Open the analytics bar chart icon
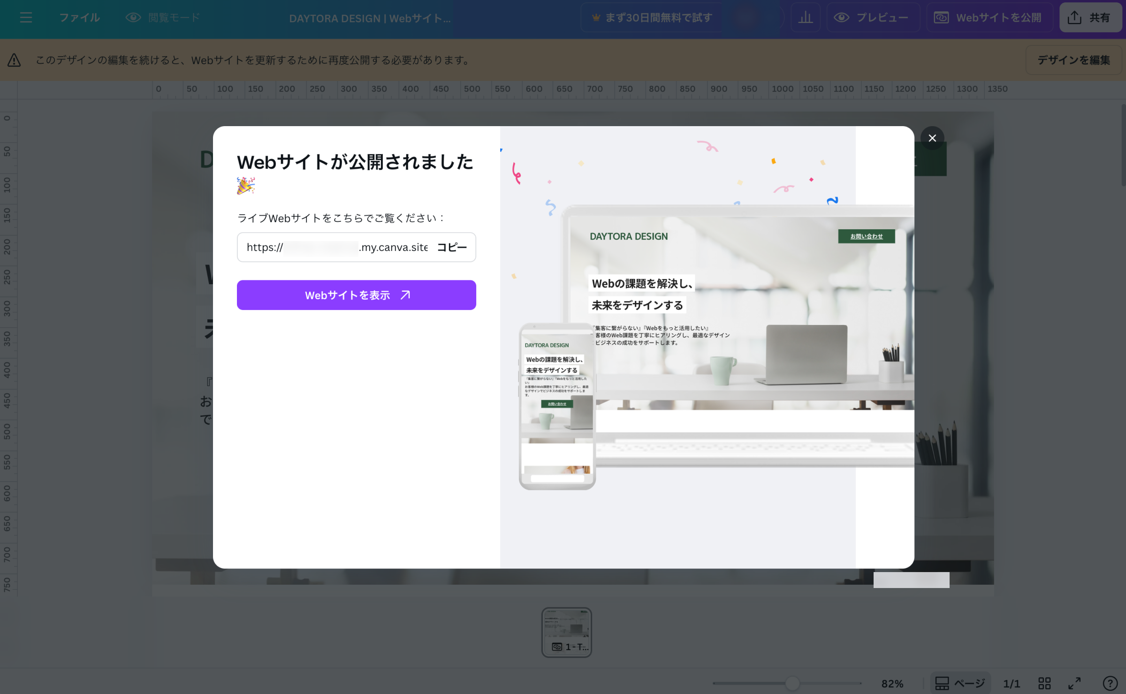The width and height of the screenshot is (1126, 694). tap(806, 18)
